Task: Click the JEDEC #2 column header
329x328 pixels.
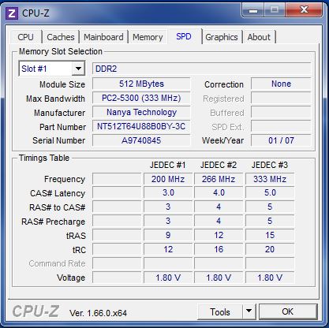Action: pyautogui.click(x=219, y=165)
